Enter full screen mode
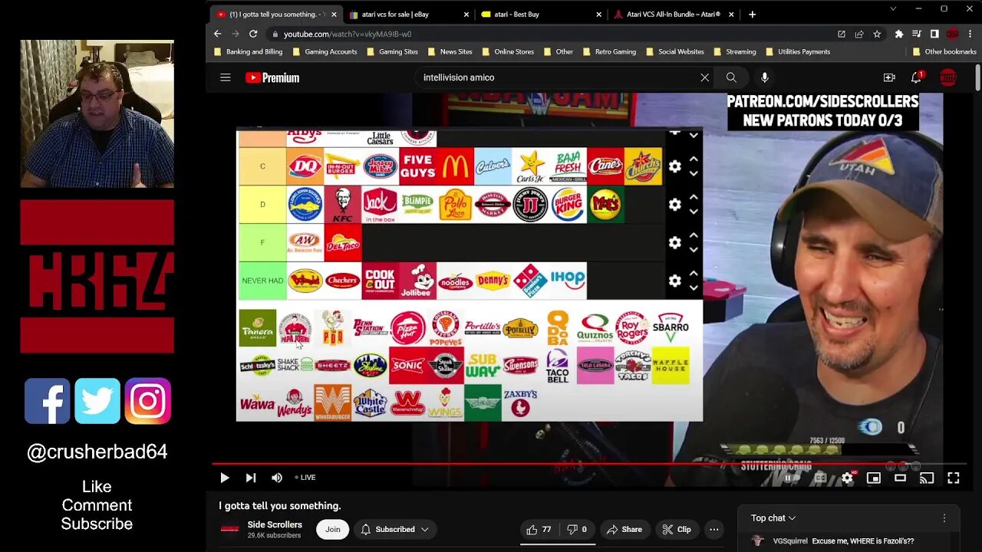Viewport: 982px width, 552px height. click(953, 478)
